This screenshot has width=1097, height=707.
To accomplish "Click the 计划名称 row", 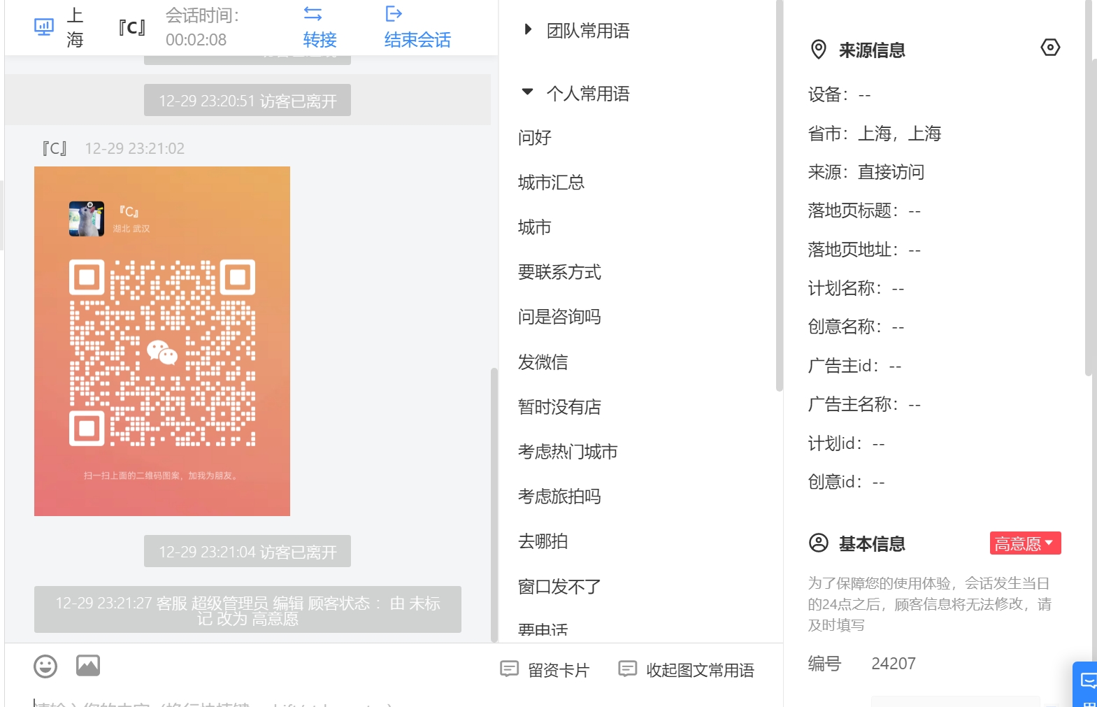I will [856, 288].
